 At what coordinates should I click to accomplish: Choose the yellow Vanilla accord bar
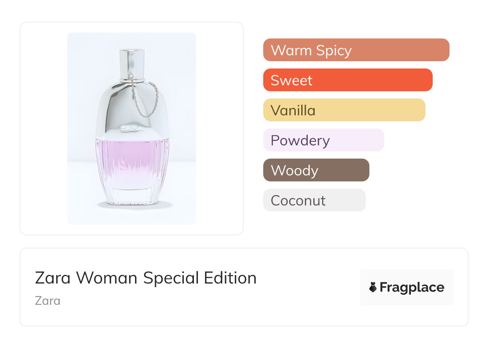coord(344,110)
